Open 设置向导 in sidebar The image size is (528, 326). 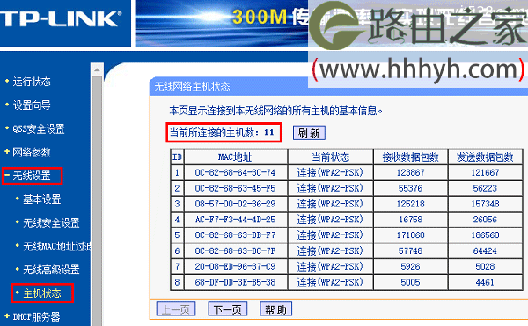pyautogui.click(x=32, y=105)
